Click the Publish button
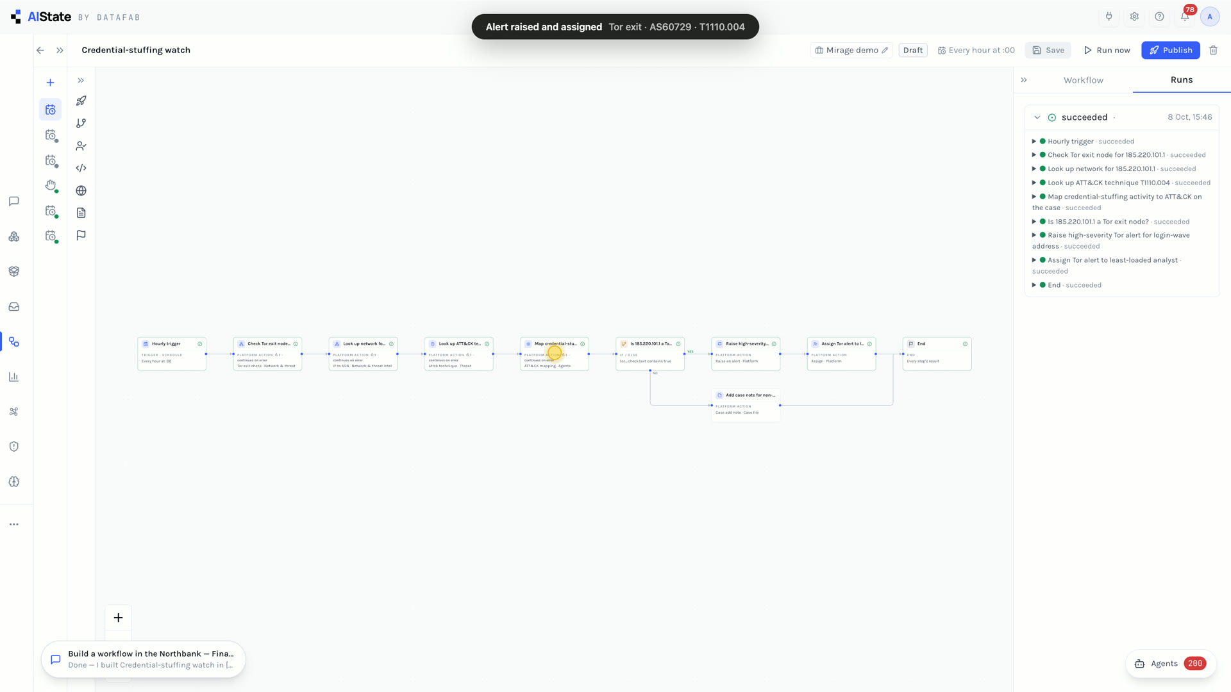This screenshot has height=692, width=1231. pos(1170,50)
